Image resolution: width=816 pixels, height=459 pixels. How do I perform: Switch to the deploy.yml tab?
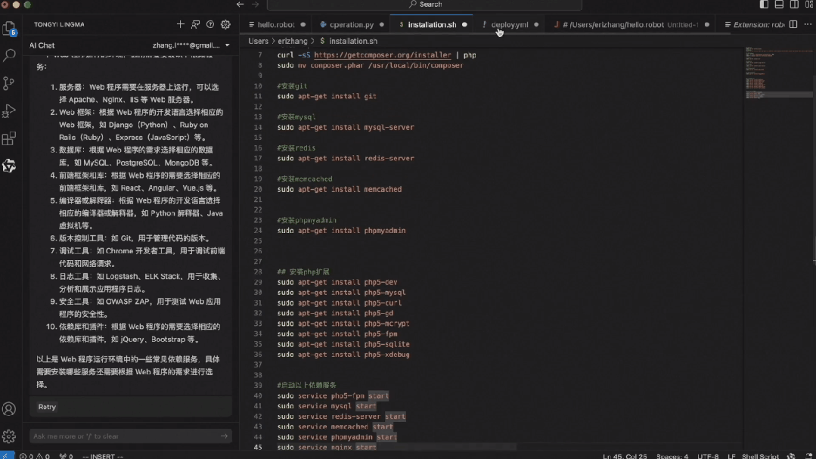510,24
